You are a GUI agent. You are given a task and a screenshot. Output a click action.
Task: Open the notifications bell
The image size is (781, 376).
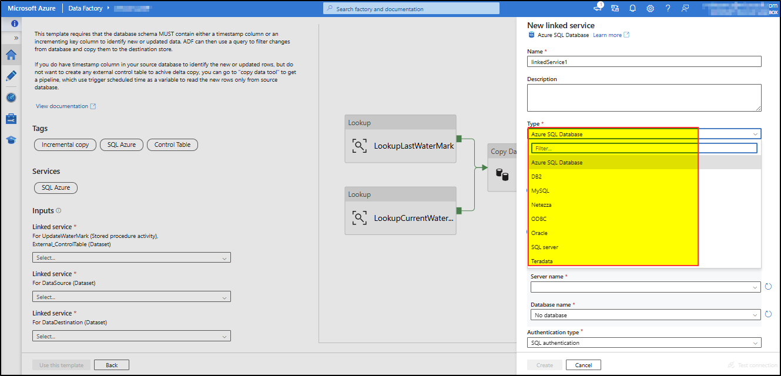pos(633,8)
